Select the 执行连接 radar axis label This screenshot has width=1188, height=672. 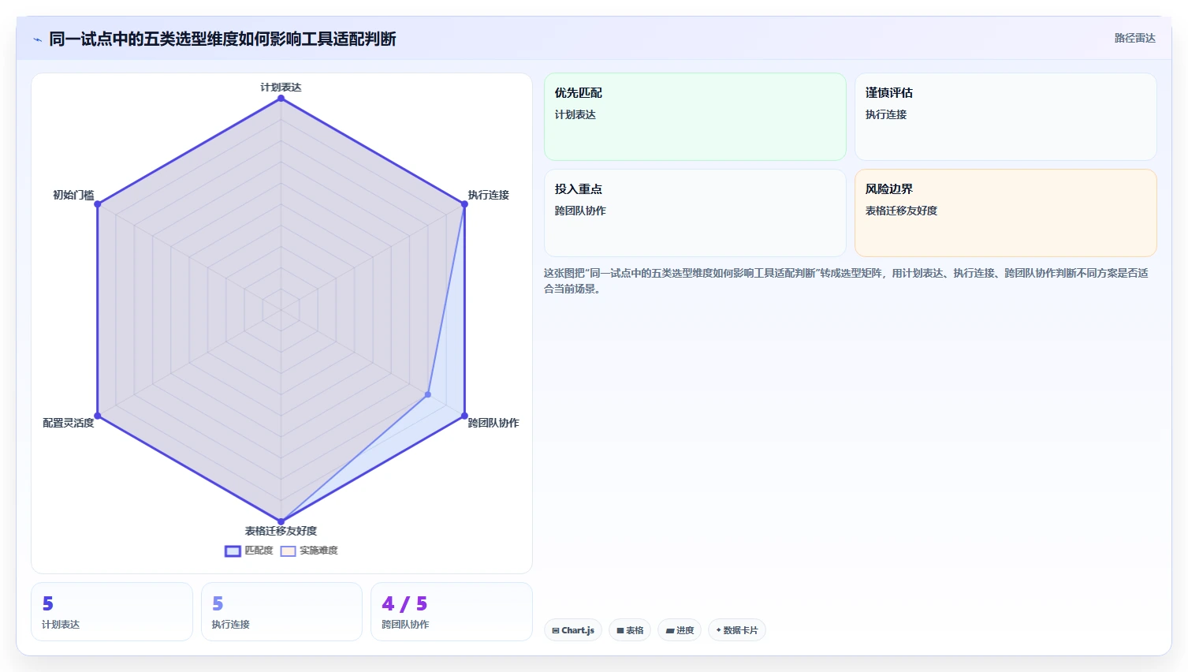[x=488, y=195]
